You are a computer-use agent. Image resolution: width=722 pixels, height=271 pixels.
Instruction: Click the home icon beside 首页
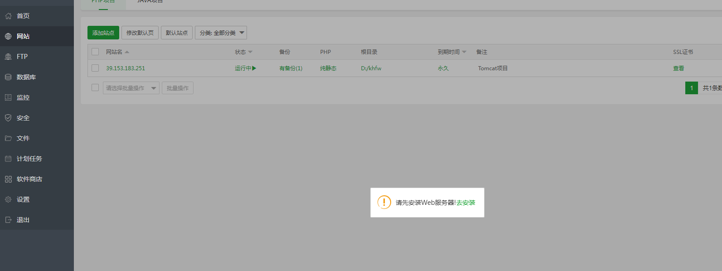pyautogui.click(x=8, y=16)
